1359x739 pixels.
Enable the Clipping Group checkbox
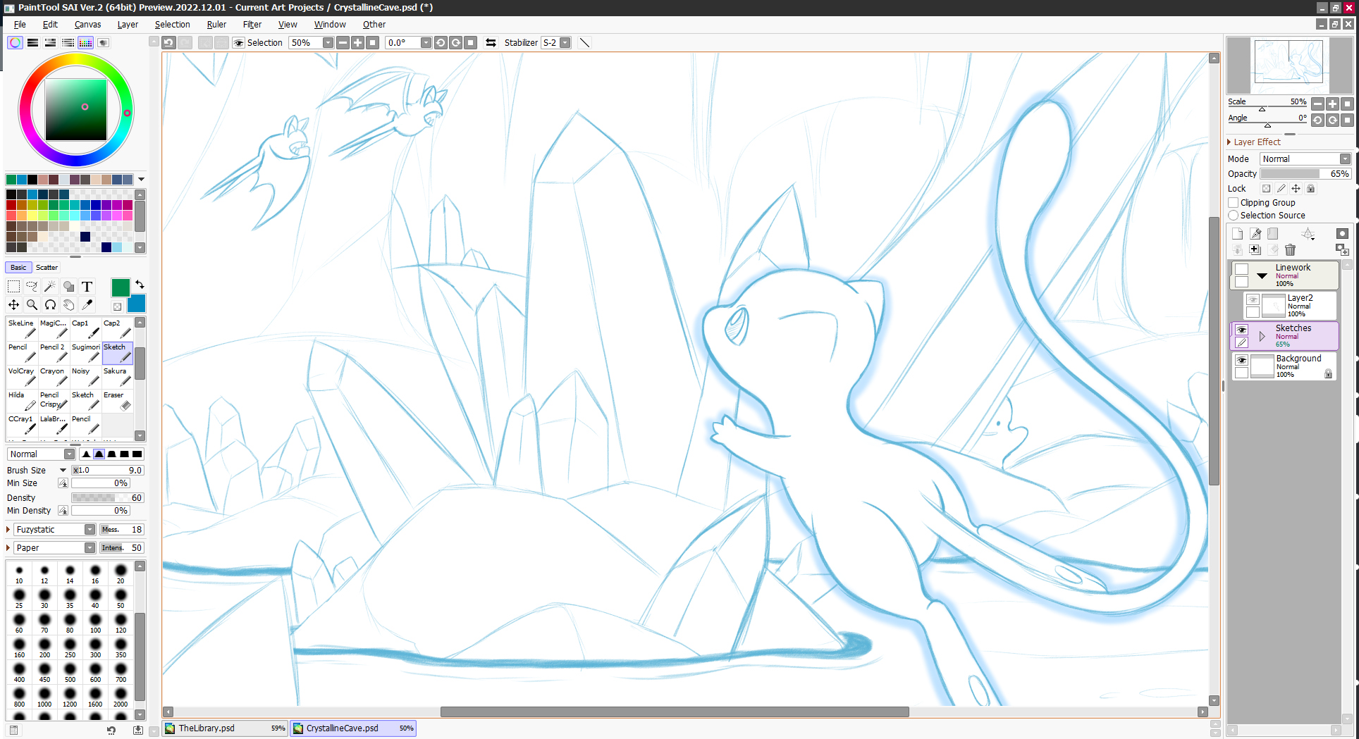coord(1234,202)
